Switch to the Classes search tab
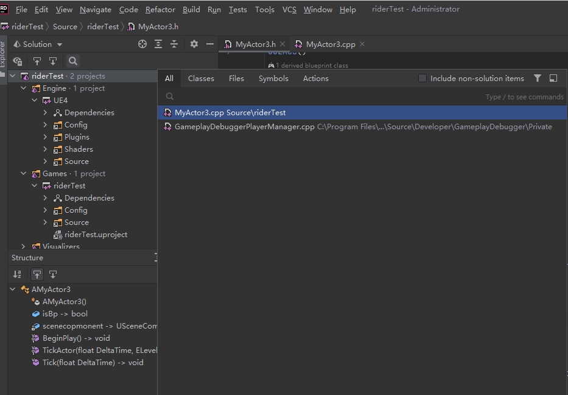Viewport: 568px width, 395px height. (201, 79)
